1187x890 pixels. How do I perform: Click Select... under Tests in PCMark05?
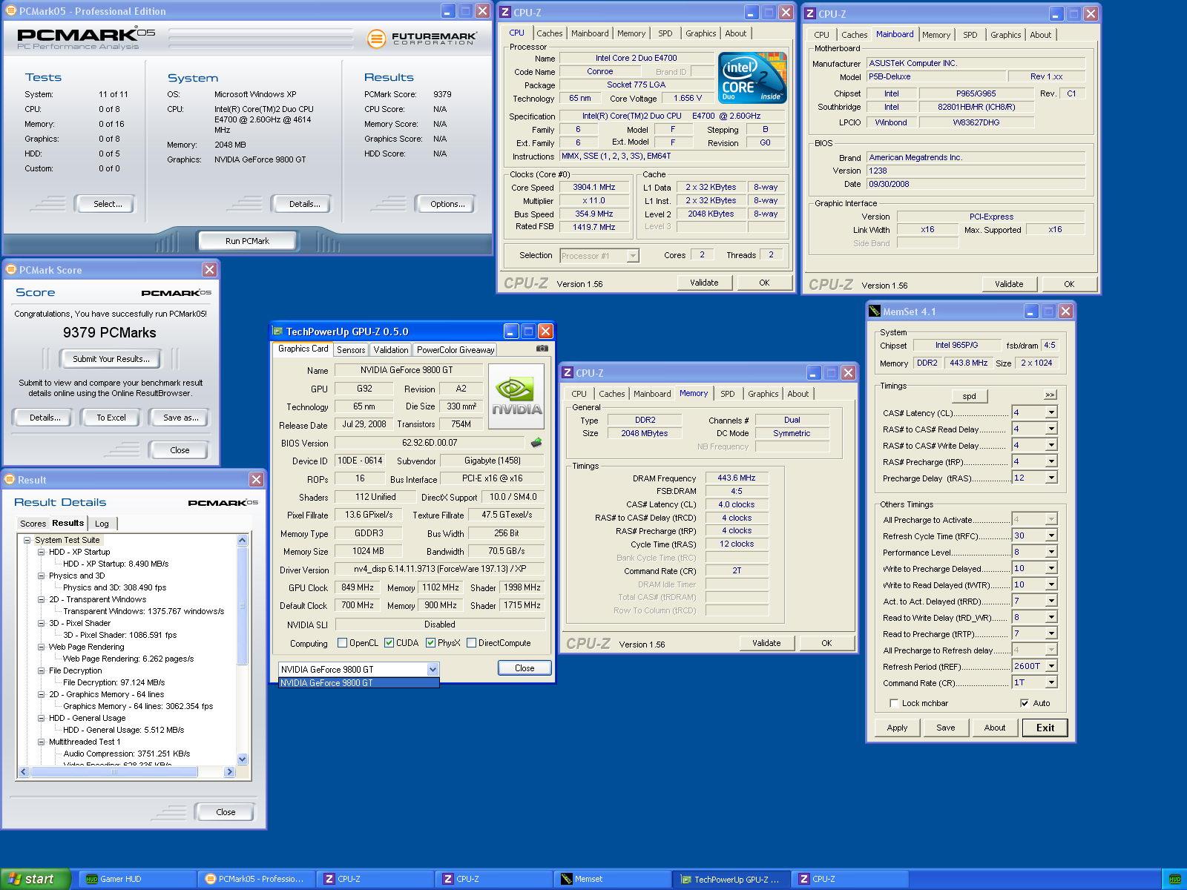pos(108,204)
